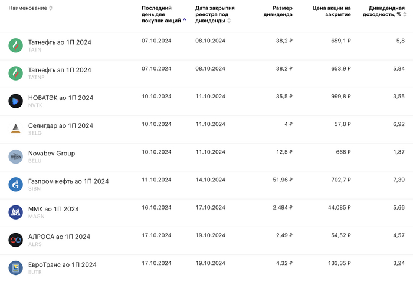Click the НОВАТЭК company logo icon
This screenshot has width=413, height=282.
point(15,101)
